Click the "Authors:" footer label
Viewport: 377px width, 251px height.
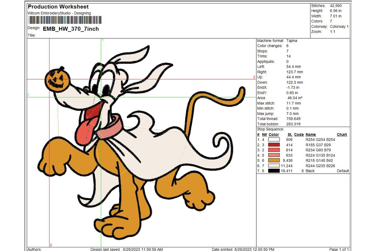pyautogui.click(x=34, y=249)
